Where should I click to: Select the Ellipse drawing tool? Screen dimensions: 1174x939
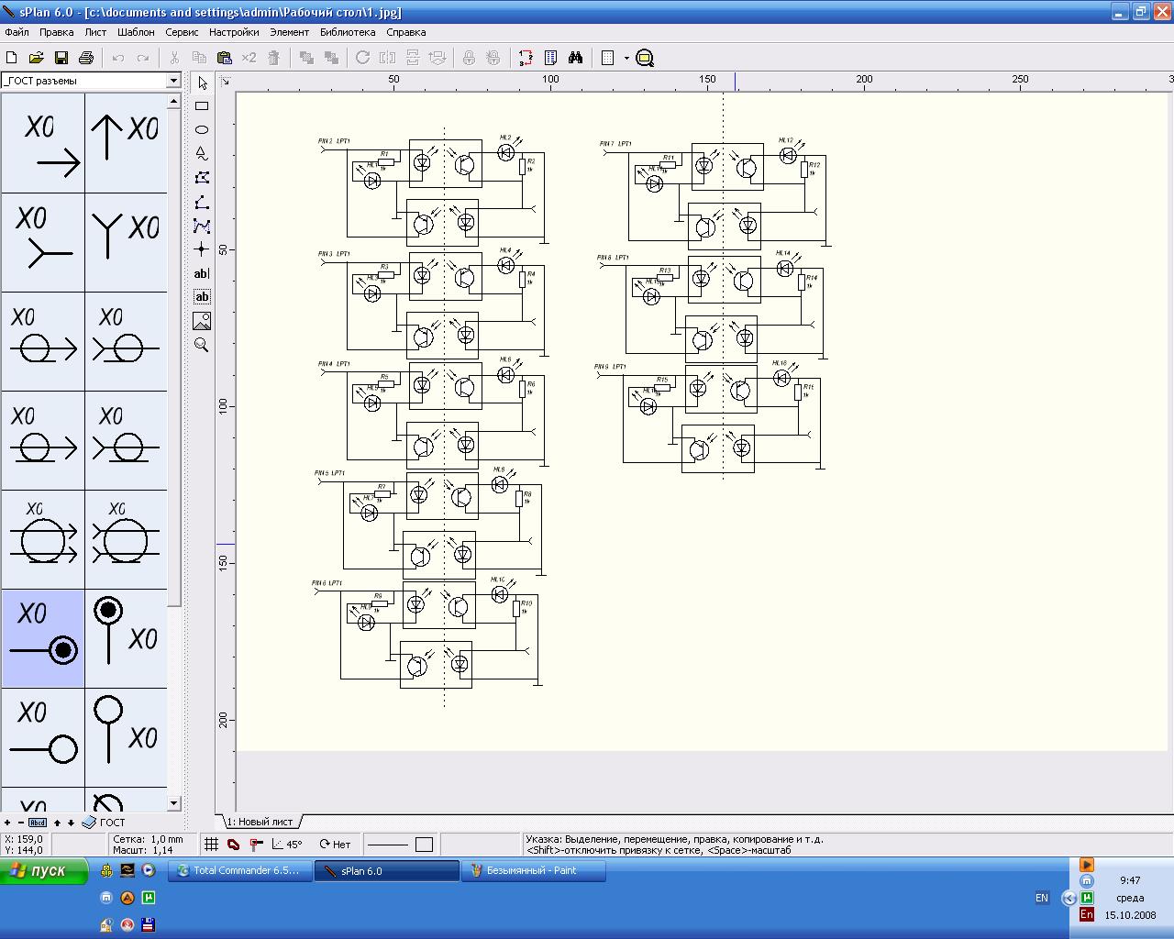(202, 130)
